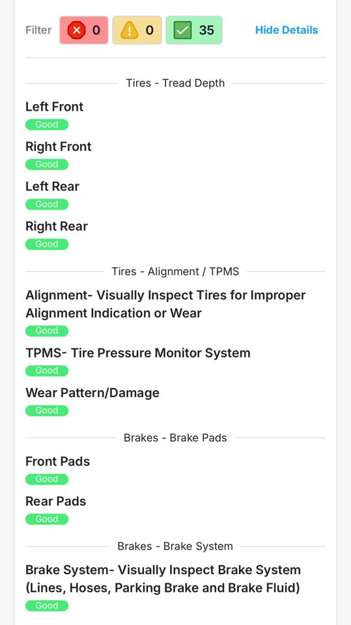Viewport: 351px width, 625px height.
Task: Collapse the list with Hide Details
Action: click(x=287, y=30)
